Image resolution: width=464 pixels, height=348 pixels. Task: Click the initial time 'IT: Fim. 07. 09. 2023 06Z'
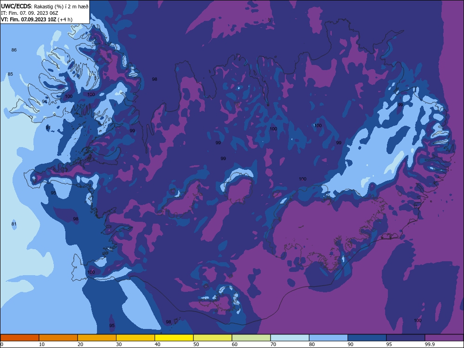coord(29,13)
